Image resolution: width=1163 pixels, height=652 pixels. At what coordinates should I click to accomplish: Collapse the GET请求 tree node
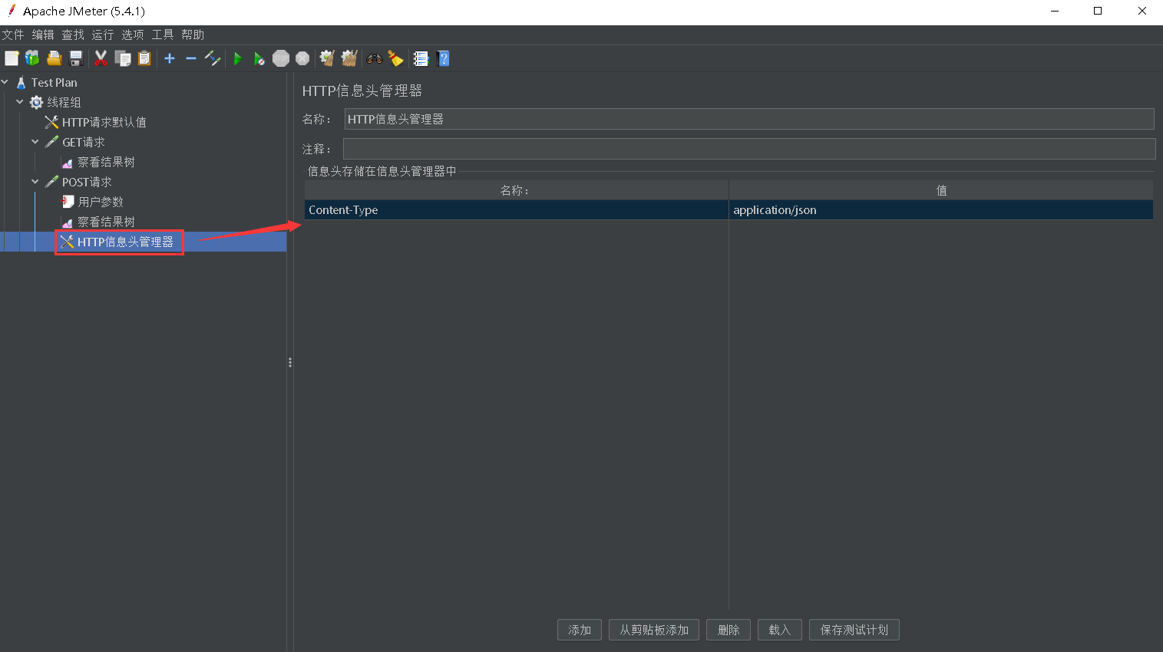(35, 141)
